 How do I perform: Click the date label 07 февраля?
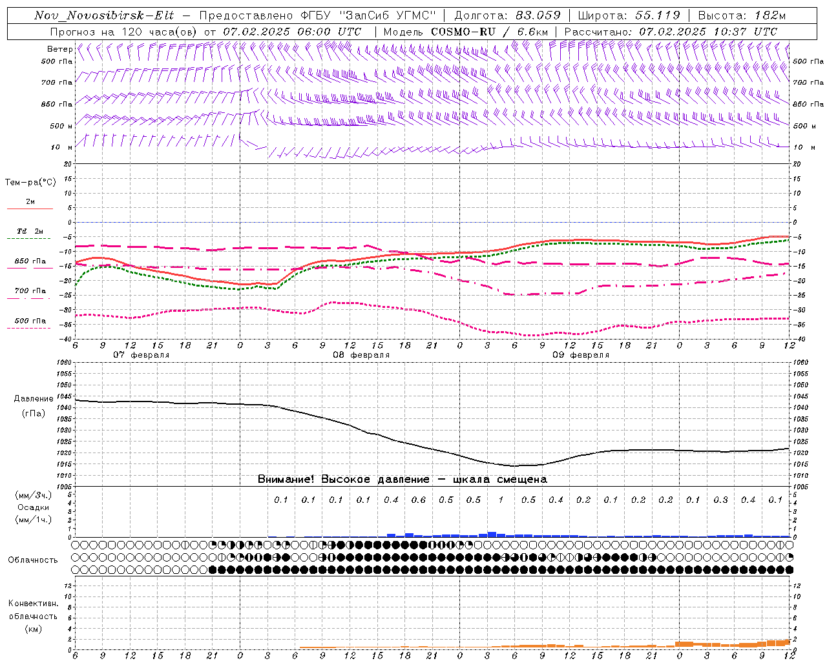point(141,355)
